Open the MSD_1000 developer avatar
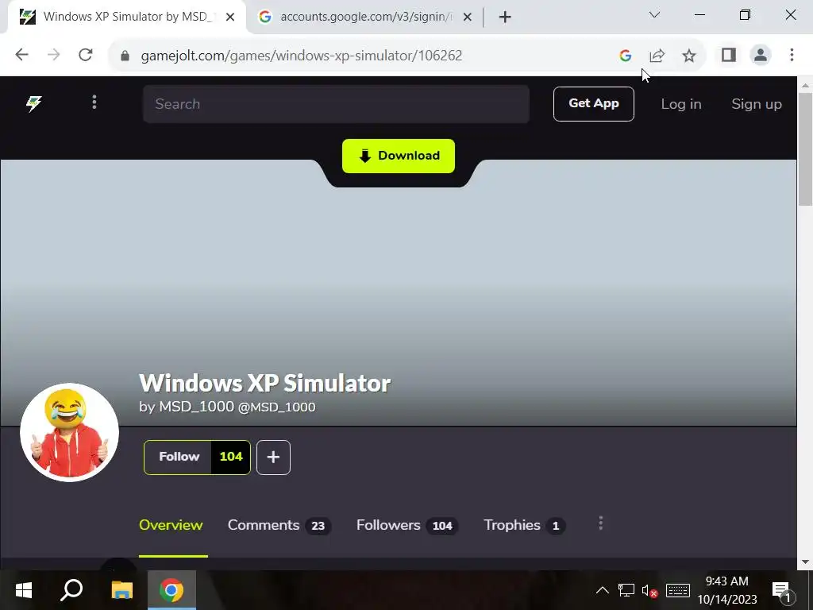This screenshot has width=813, height=610. click(x=70, y=432)
